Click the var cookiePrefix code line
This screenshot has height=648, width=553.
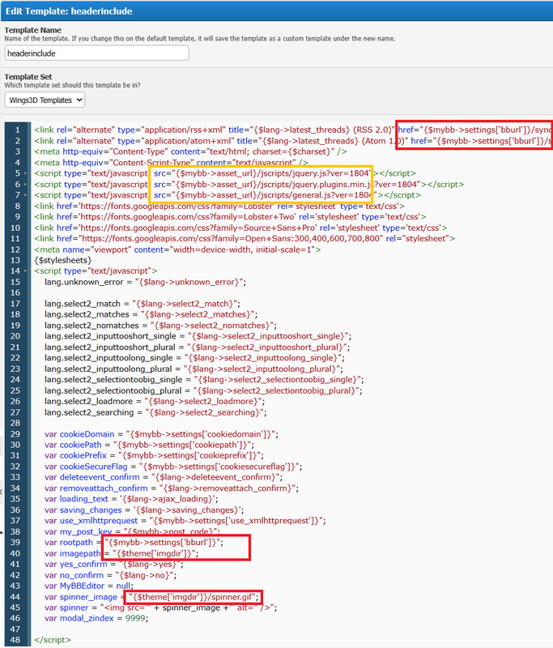pos(155,455)
